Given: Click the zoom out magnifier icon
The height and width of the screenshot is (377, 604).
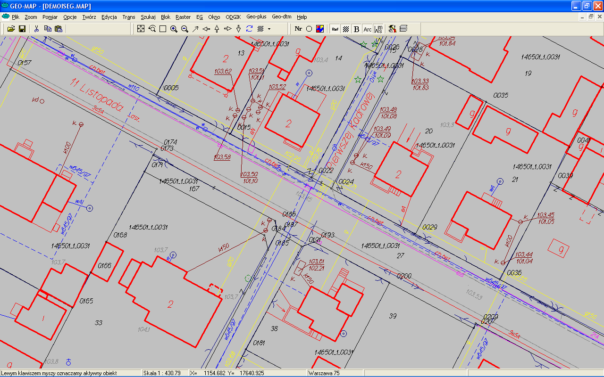Looking at the screenshot, I should point(185,29).
